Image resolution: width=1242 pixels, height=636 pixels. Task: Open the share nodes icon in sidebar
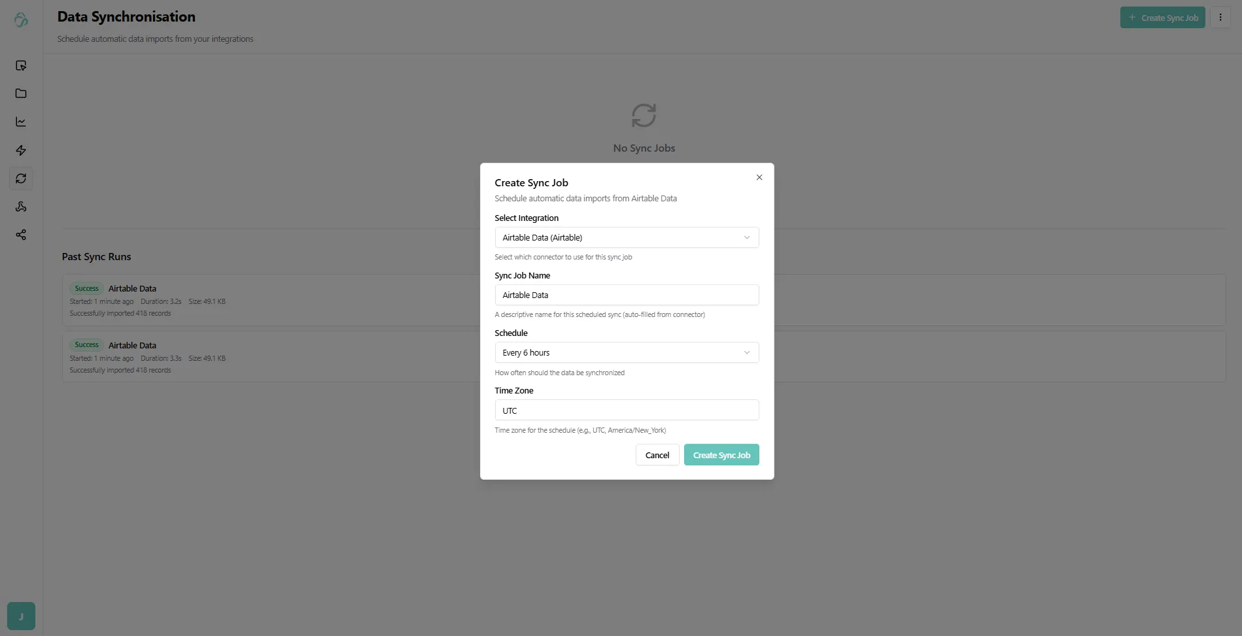pyautogui.click(x=21, y=235)
